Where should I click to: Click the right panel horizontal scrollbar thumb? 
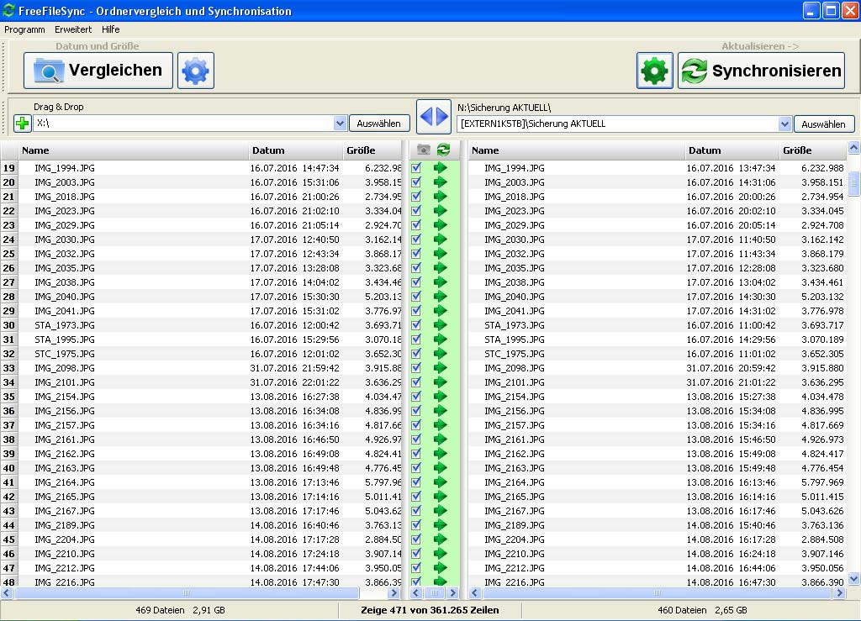click(x=658, y=593)
